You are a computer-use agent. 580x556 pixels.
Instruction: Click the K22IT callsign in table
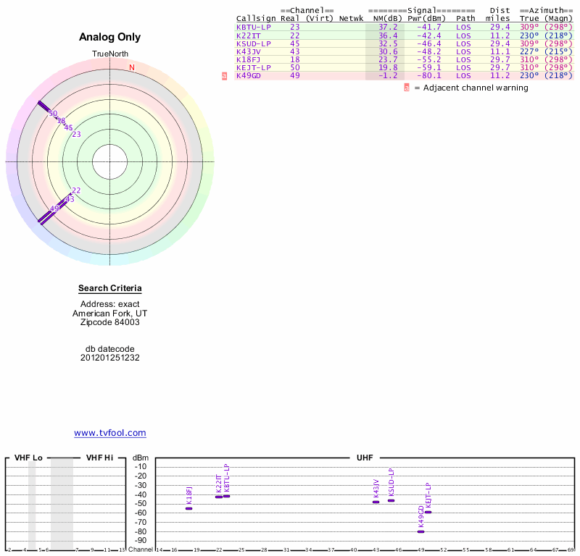tap(249, 35)
